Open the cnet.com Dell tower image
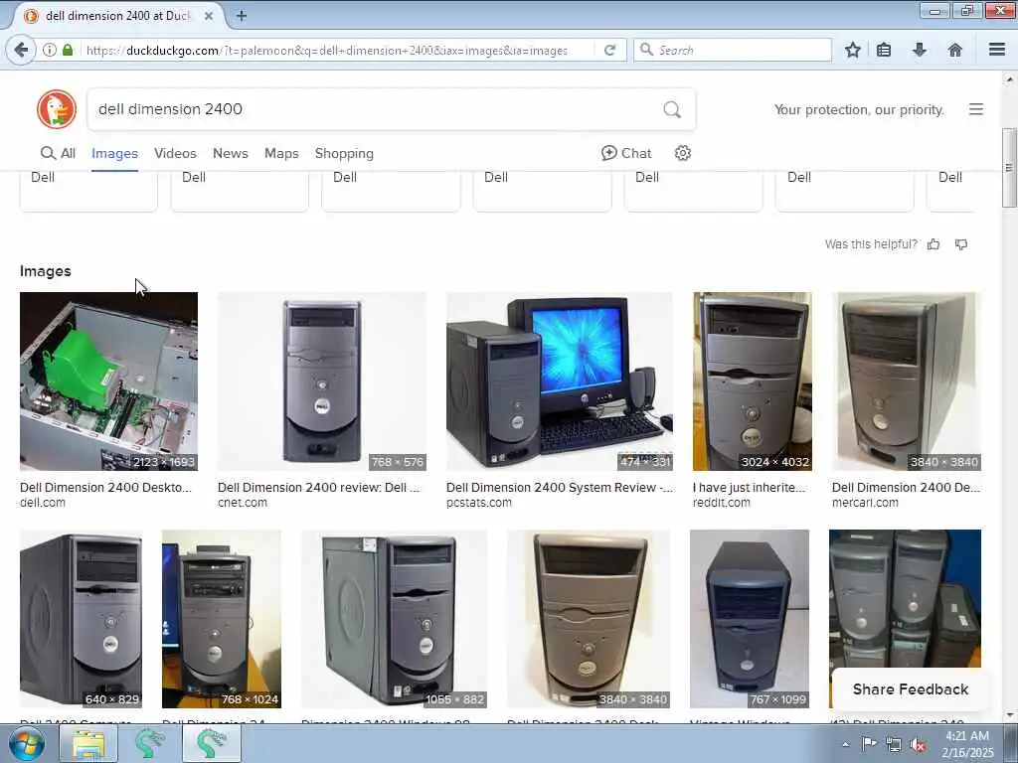Screen dimensions: 1018x763 pos(322,381)
